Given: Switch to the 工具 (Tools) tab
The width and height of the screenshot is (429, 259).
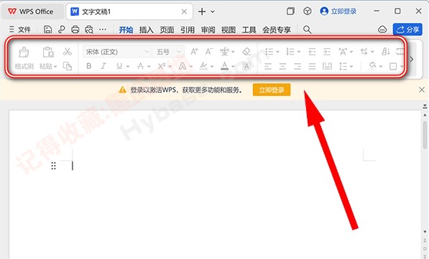Looking at the screenshot, I should tap(249, 29).
